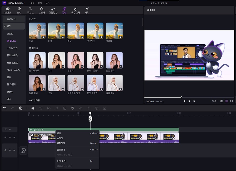Select the 사이버 스타일 filter category
The width and height of the screenshot is (236, 171).
pyautogui.click(x=13, y=70)
